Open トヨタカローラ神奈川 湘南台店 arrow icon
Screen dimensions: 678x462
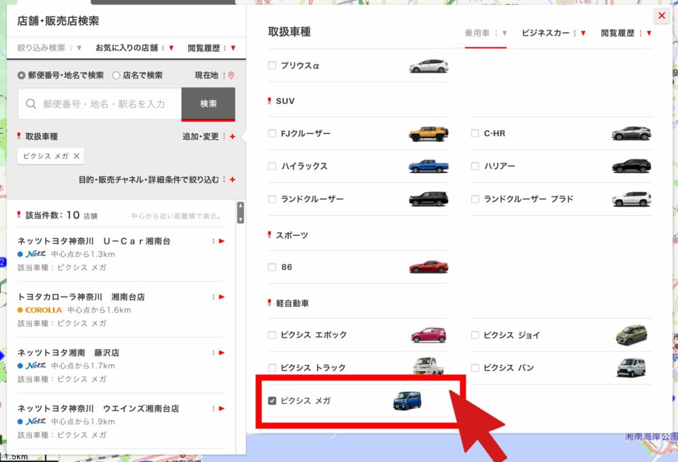222,296
